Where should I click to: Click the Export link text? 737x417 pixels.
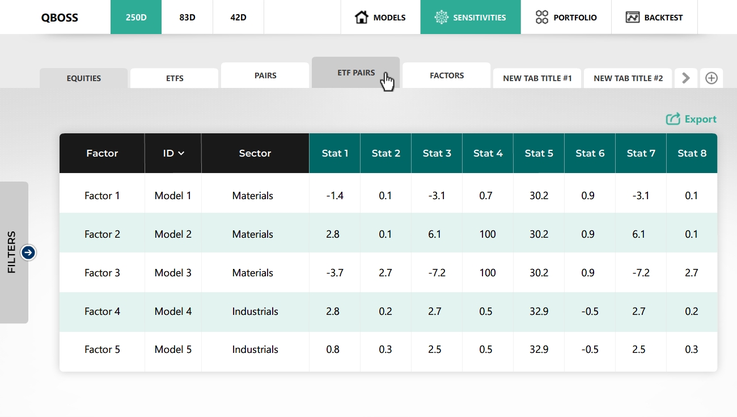coord(700,119)
